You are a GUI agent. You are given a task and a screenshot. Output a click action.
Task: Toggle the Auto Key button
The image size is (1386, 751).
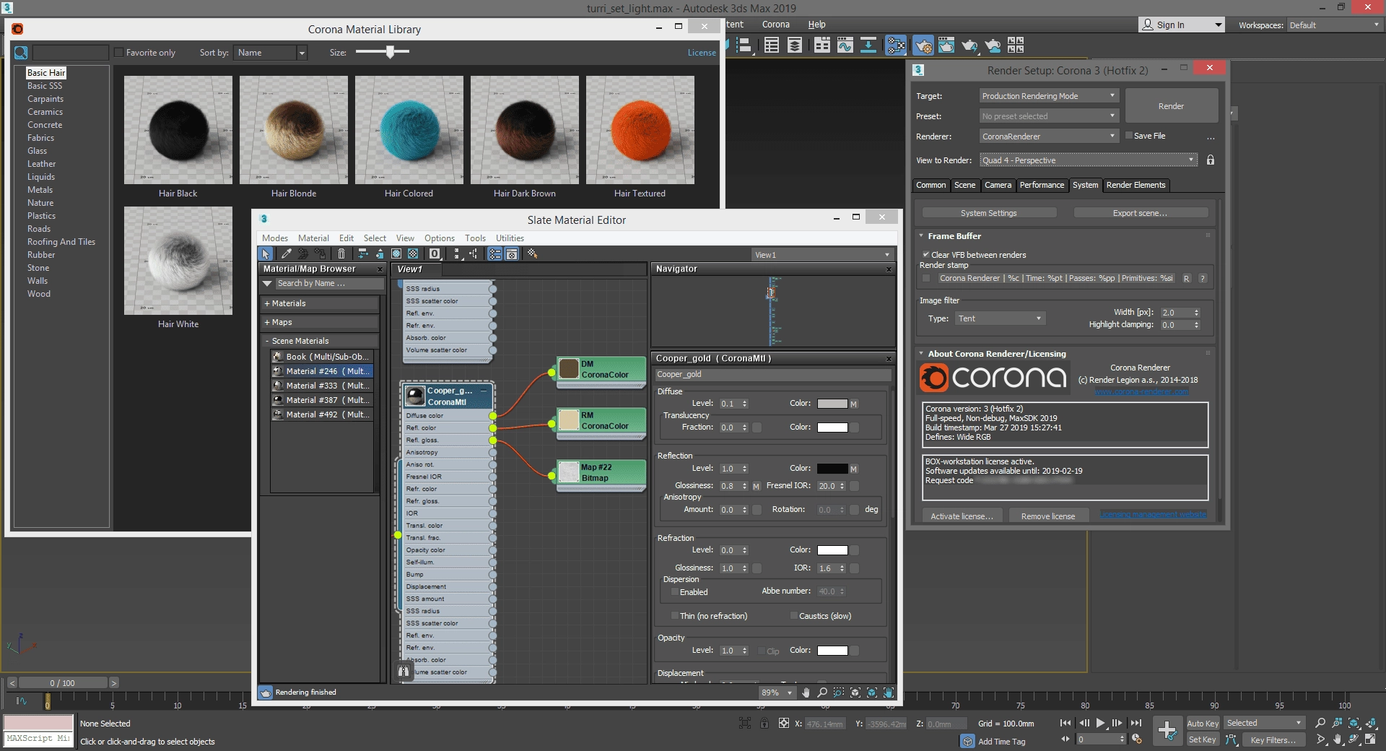1203,723
